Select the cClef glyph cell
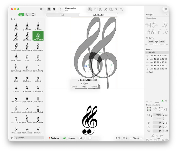This screenshot has width=177, height=152. (27, 57)
